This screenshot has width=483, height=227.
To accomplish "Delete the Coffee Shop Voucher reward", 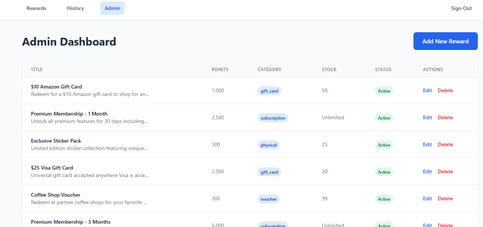I will (x=445, y=199).
